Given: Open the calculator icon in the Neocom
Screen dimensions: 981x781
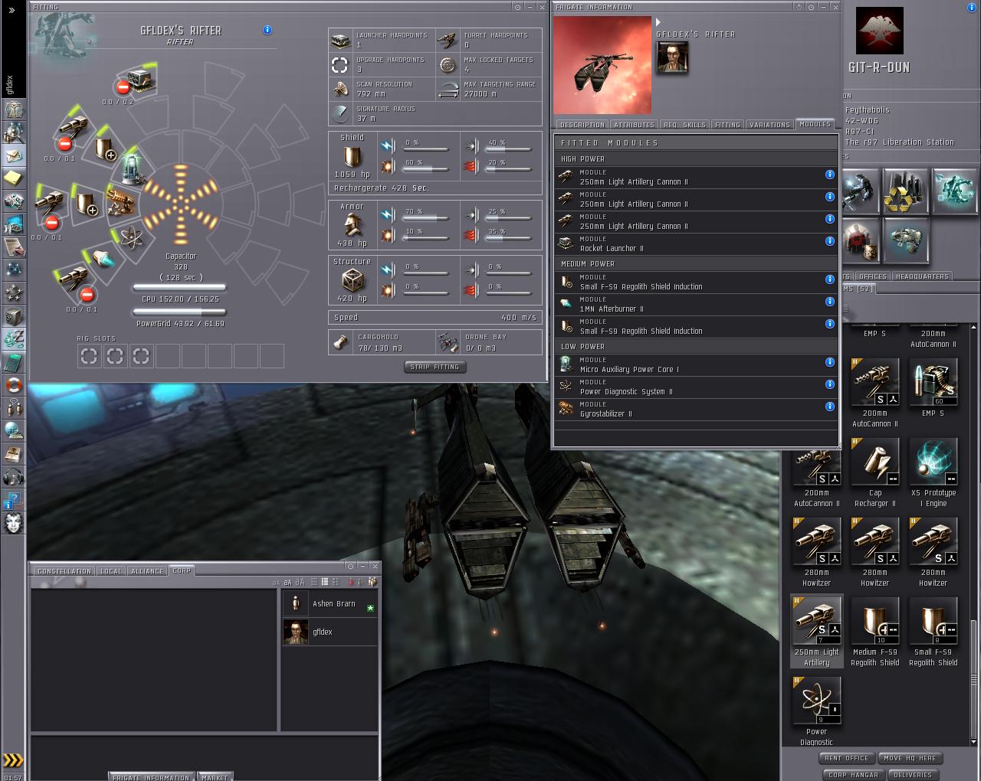Looking at the screenshot, I should [14, 362].
